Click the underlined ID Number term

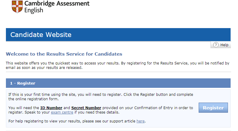tap(51, 108)
